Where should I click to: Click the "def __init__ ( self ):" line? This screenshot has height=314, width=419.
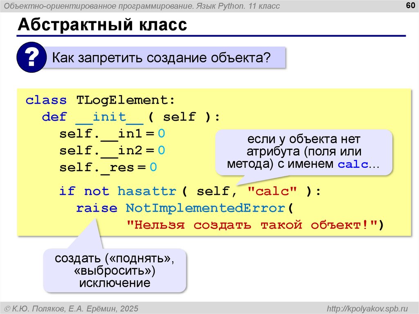click(x=131, y=117)
